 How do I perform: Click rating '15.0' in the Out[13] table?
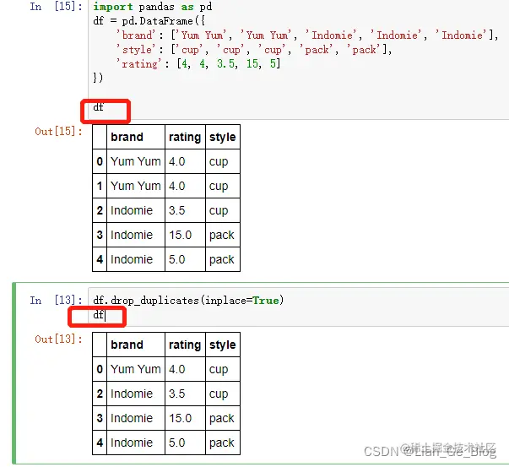(181, 418)
